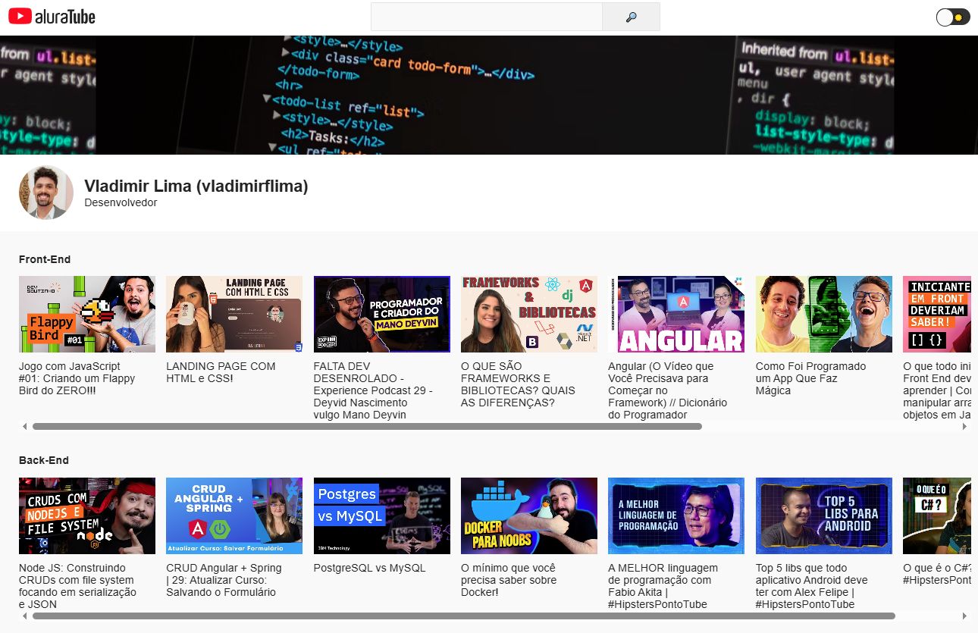The image size is (978, 633).
Task: Click the magnifying glass search button
Action: point(631,17)
